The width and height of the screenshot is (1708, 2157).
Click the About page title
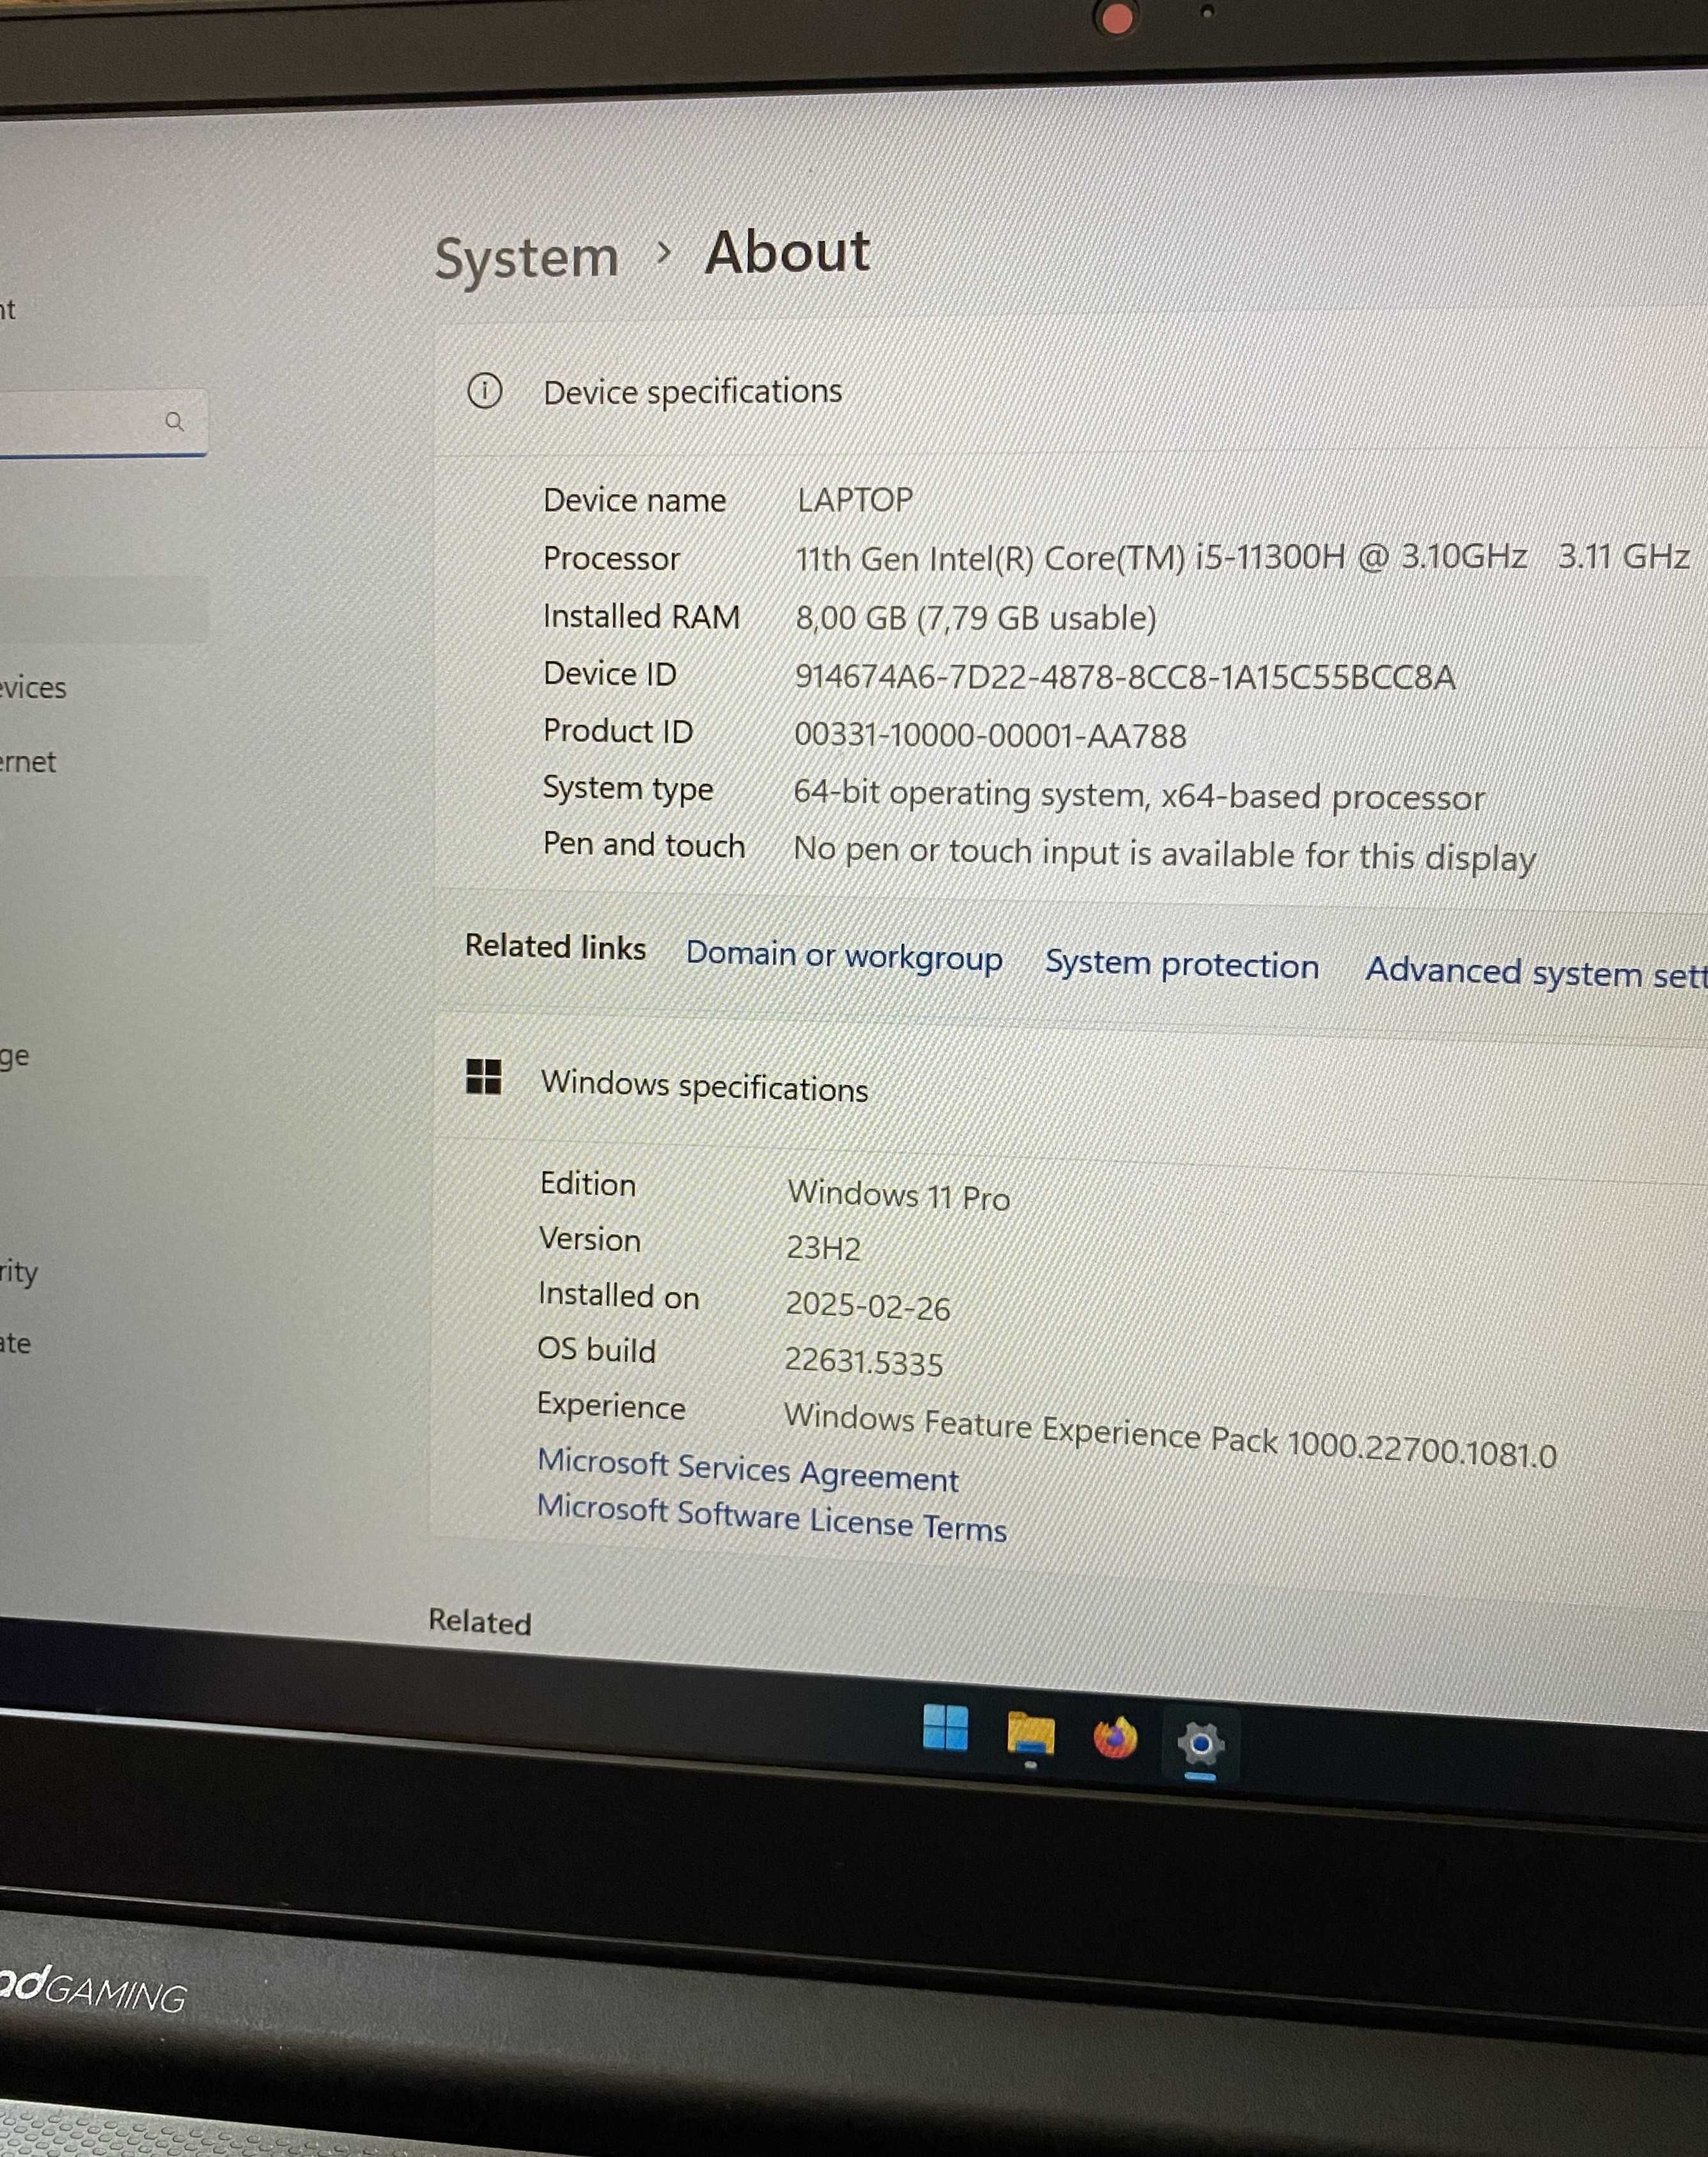(787, 251)
